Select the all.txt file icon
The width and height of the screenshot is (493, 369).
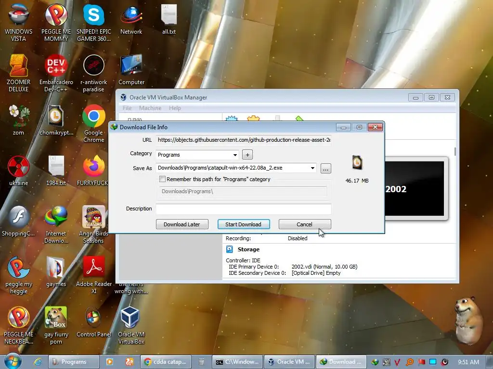coord(169,19)
